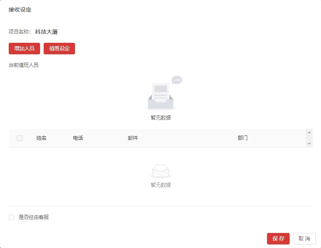
Task: Open the 值班设定 settings
Action: pos(59,48)
